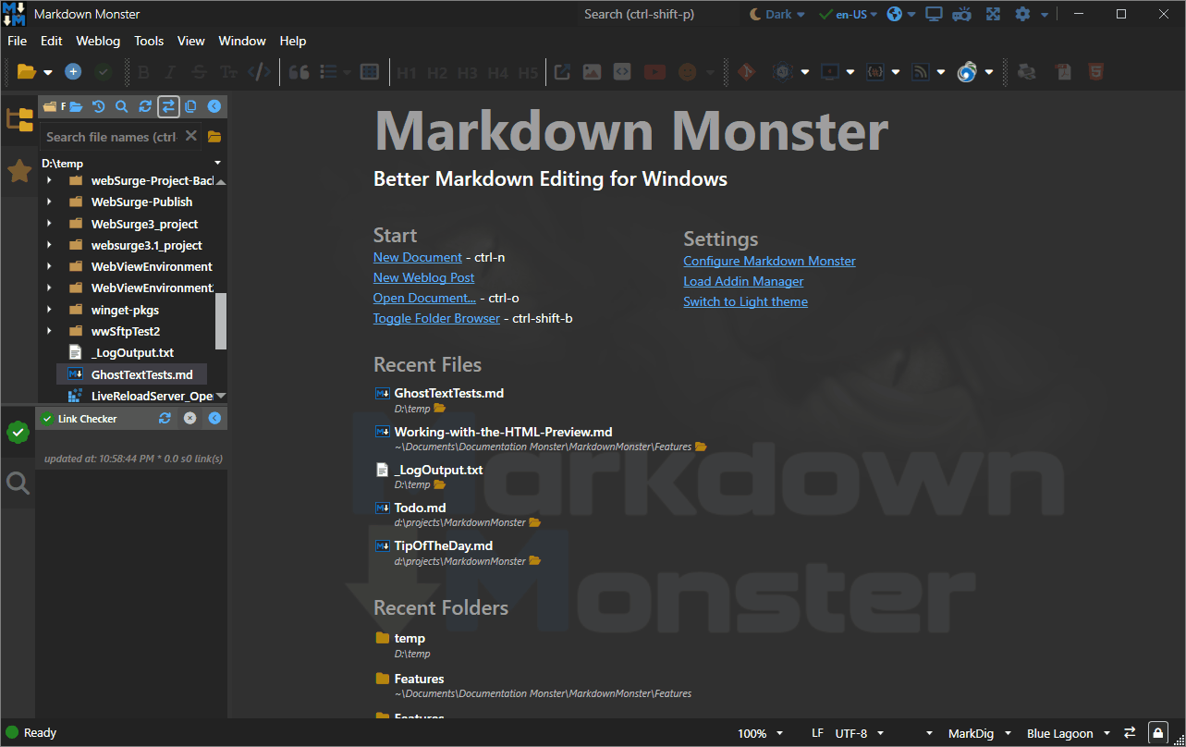Screen dimensions: 1186x747
Task: Click Configure Markdown Monster link
Action: [769, 261]
